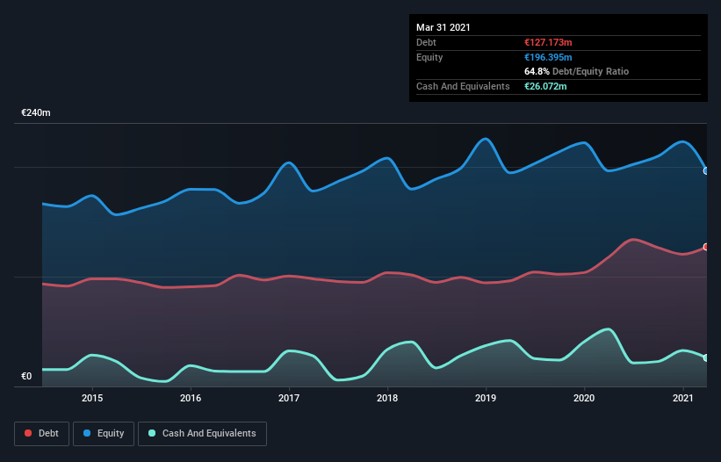Click the 2015 x-axis label
This screenshot has width=721, height=462.
92,398
